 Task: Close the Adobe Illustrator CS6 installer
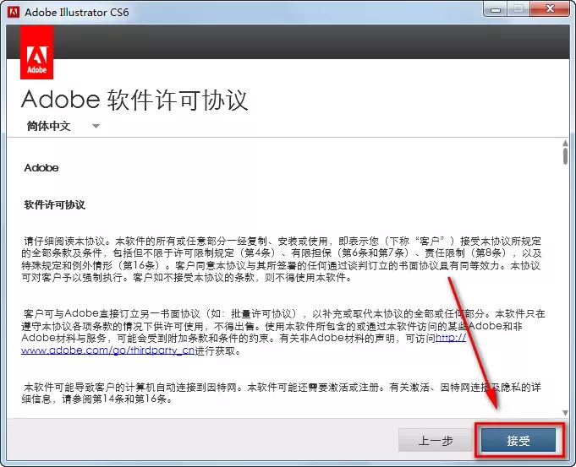tap(548, 10)
